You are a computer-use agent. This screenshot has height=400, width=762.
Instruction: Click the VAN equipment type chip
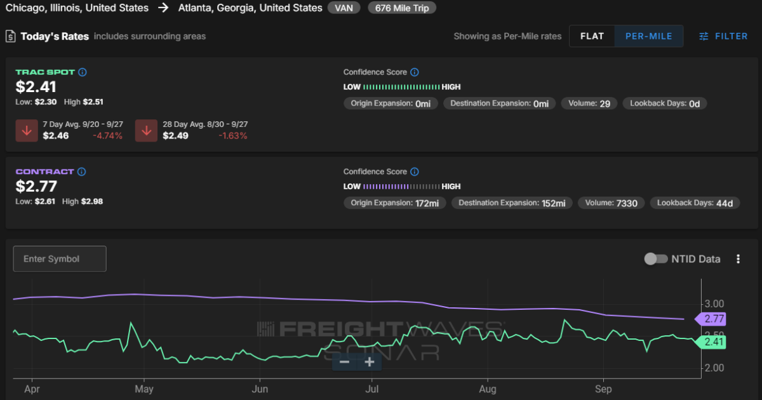[x=344, y=8]
